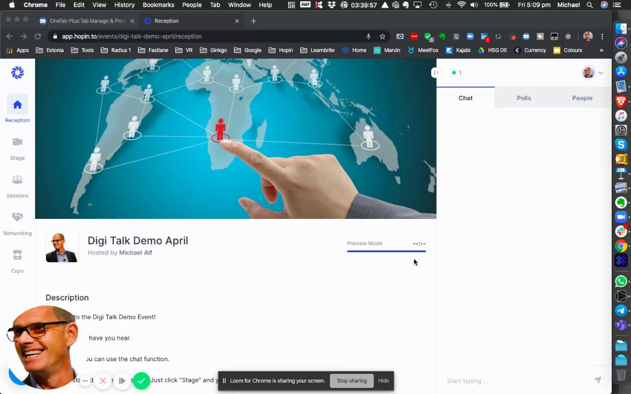Open Skype from the Dock
This screenshot has width=631, height=394.
coord(621,144)
